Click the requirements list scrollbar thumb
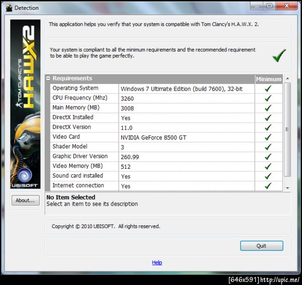302x285 pixels. point(287,129)
